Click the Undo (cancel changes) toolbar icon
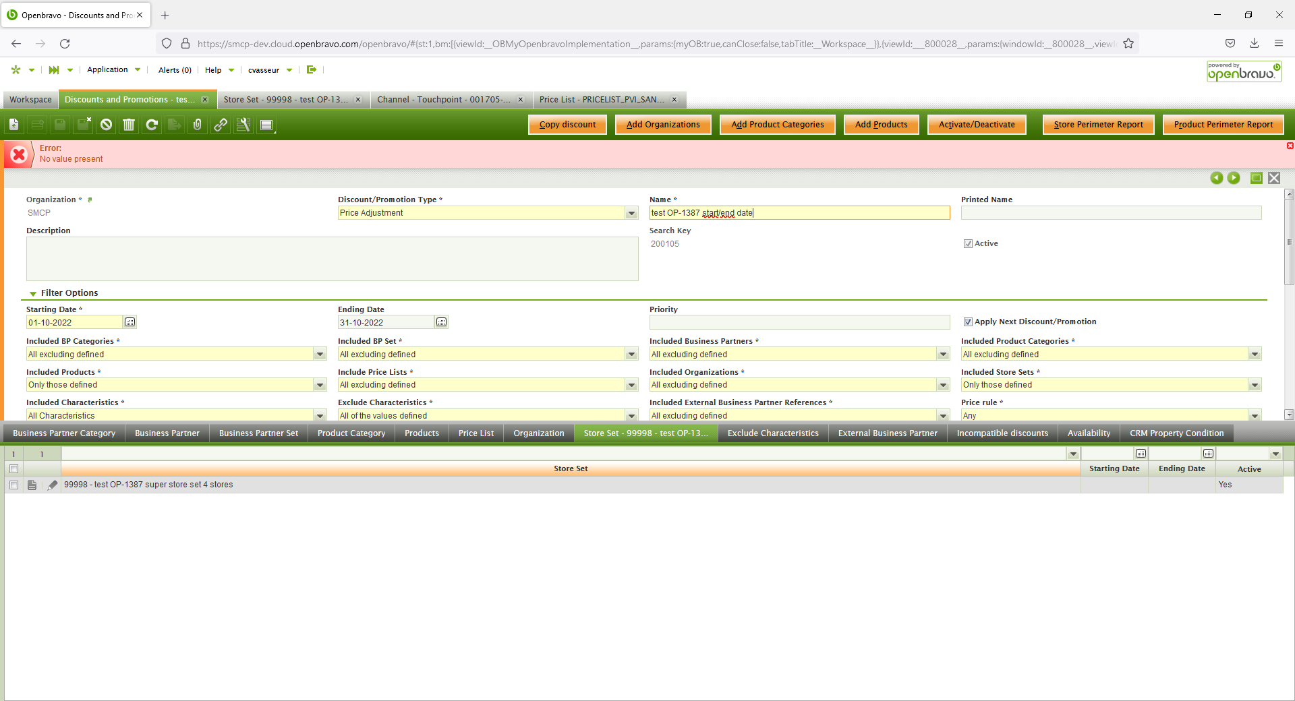The width and height of the screenshot is (1295, 701). click(x=106, y=125)
